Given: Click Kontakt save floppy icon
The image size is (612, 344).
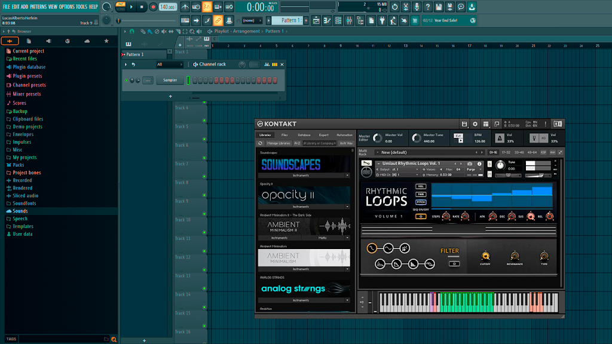Looking at the screenshot, I should [x=464, y=124].
